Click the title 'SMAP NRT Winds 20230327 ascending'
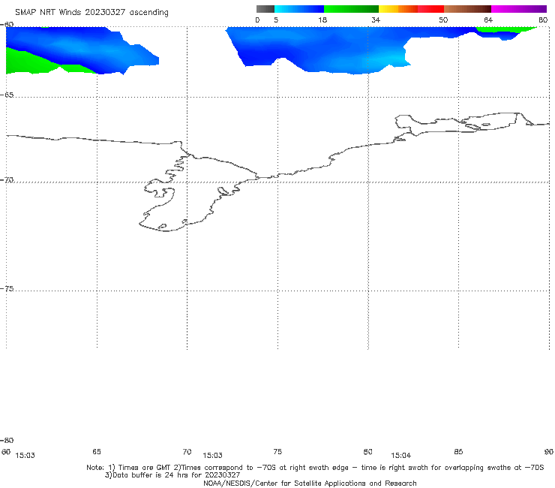This screenshot has height=488, width=555. pos(91,13)
